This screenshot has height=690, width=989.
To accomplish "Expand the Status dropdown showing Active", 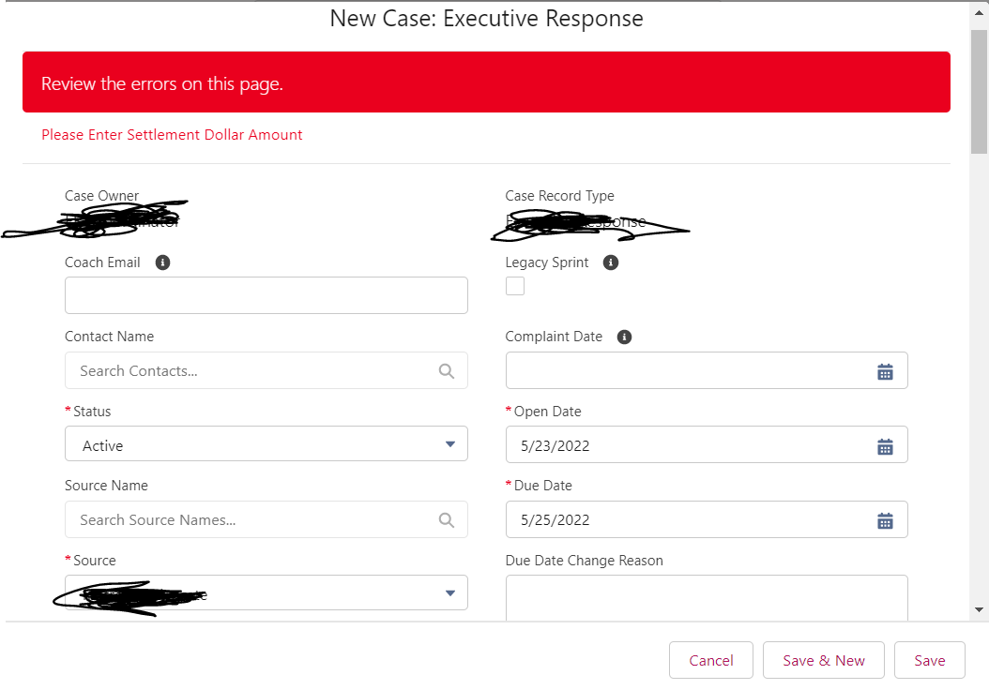I will pos(266,444).
